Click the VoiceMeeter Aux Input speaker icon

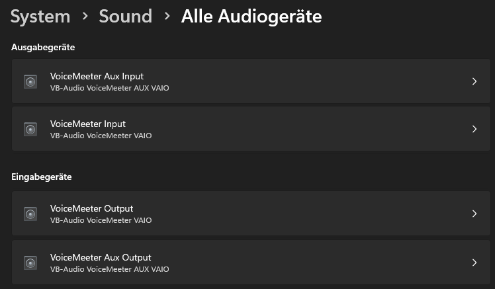(30, 81)
